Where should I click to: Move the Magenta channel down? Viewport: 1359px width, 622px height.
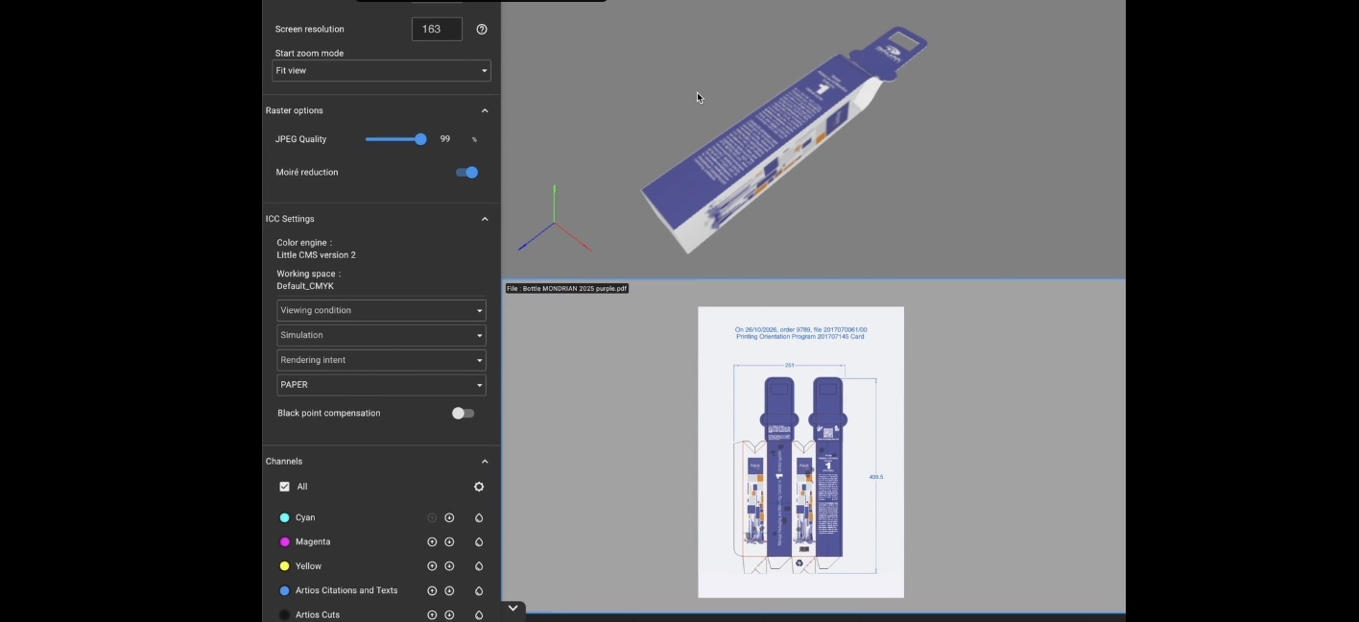coord(449,542)
